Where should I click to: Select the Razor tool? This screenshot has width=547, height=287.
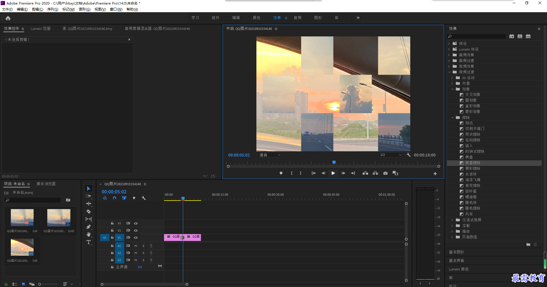tap(89, 211)
